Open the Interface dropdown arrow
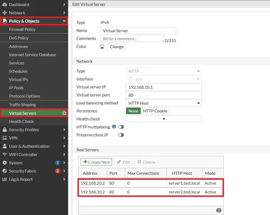The image size is (270, 215). point(198,79)
